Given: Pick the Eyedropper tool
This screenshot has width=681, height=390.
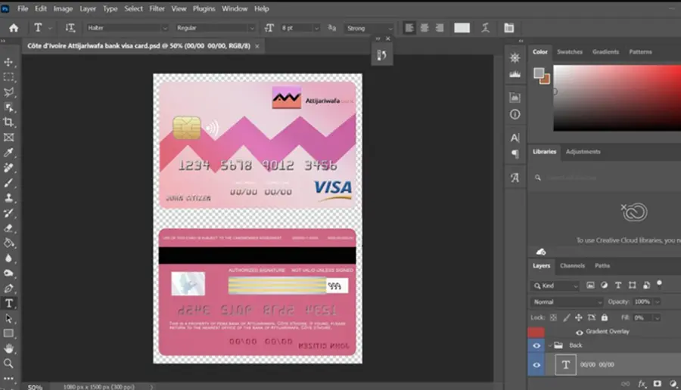Looking at the screenshot, I should 8,152.
